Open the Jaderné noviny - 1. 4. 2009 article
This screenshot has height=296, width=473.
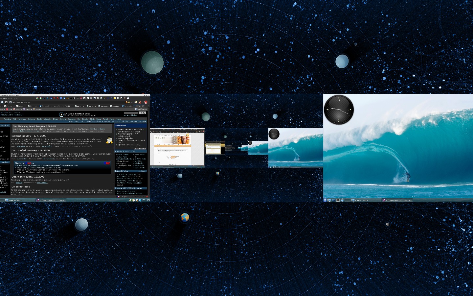[29, 136]
